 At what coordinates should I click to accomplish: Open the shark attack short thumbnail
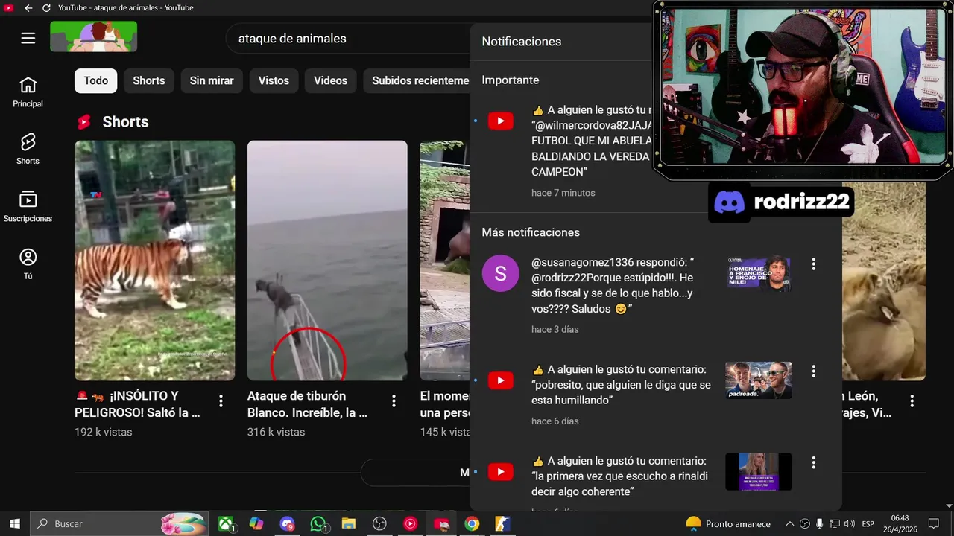(327, 261)
